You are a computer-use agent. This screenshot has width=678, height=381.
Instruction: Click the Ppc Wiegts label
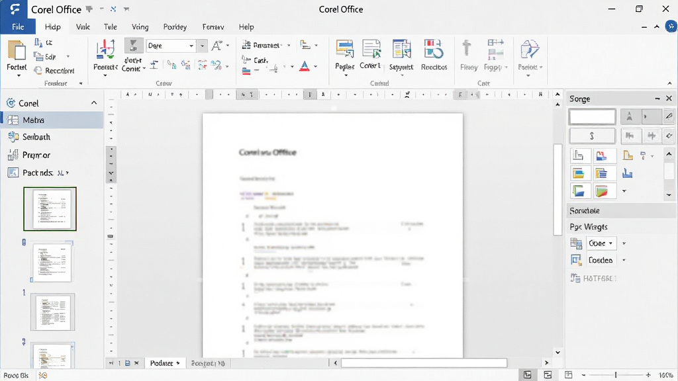tap(588, 227)
